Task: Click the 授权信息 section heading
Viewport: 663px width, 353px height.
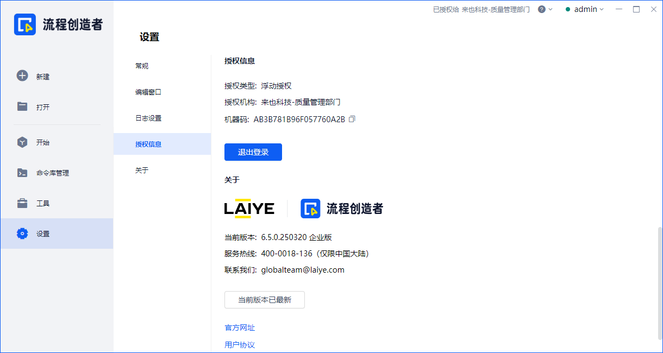Action: (240, 61)
